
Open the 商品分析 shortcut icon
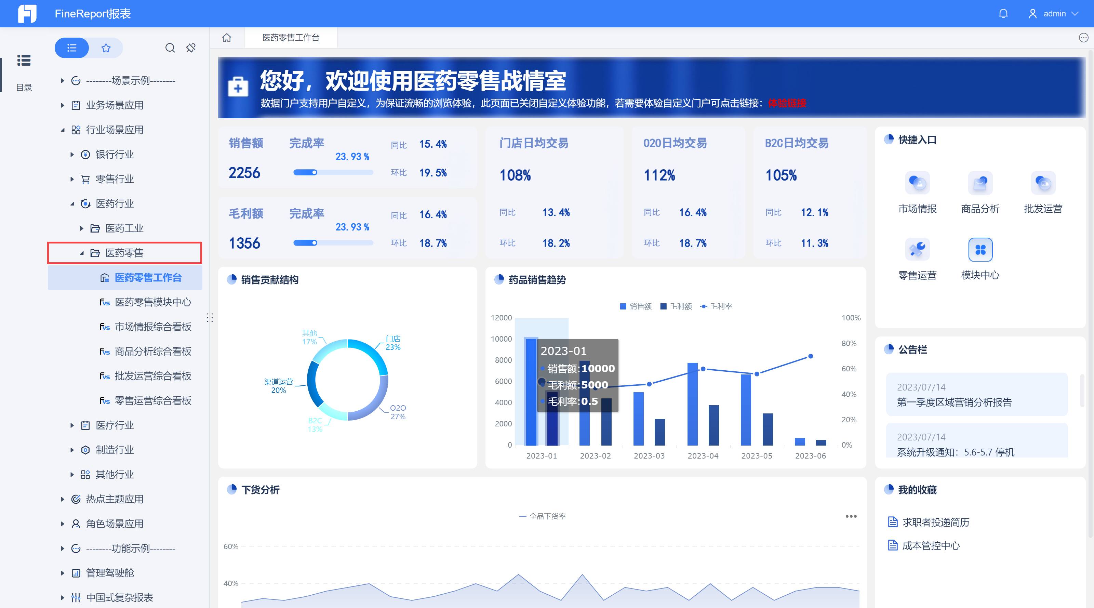(980, 183)
